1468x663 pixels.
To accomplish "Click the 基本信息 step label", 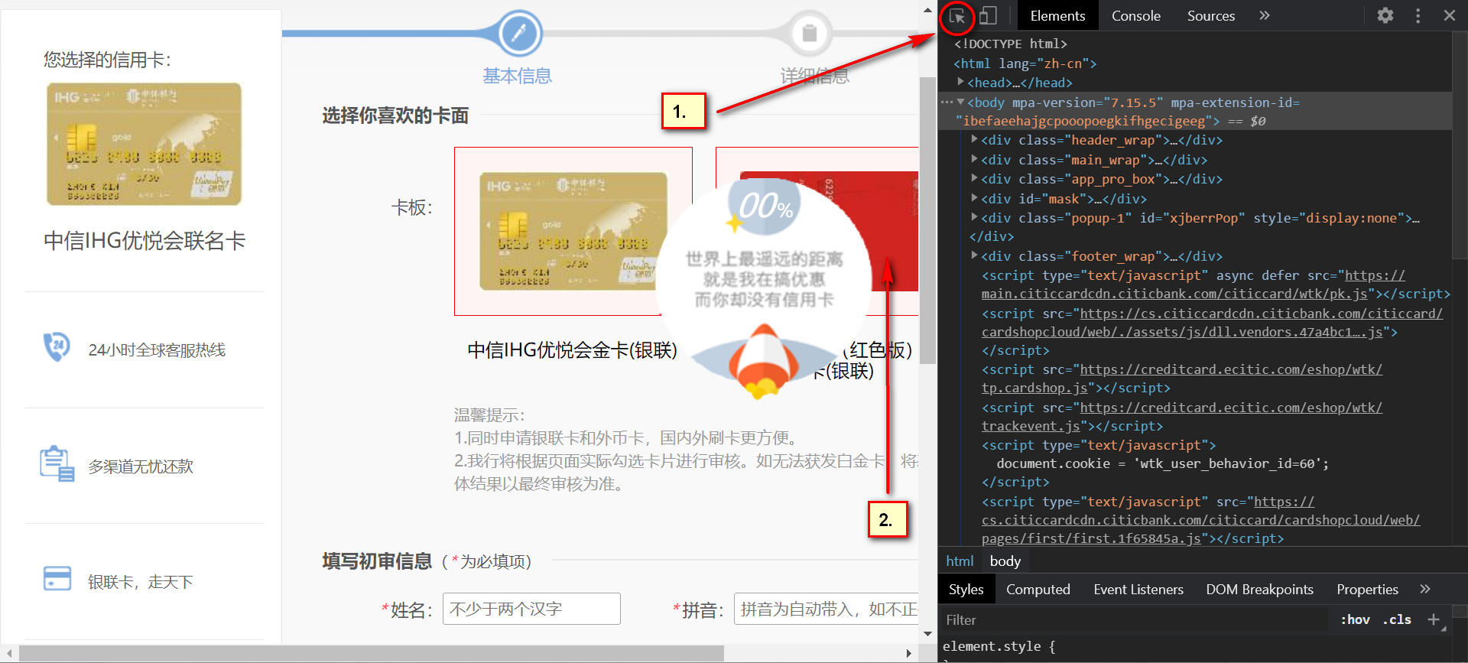I will 517,76.
